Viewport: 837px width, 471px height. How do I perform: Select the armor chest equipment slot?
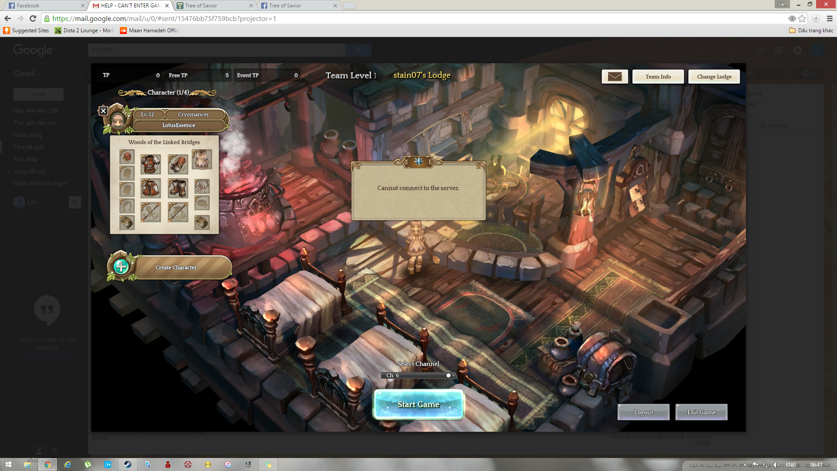pos(151,164)
